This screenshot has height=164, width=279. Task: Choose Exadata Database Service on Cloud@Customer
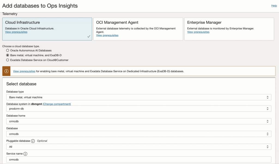[8, 60]
